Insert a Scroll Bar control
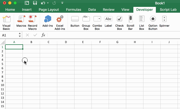Screen dimensions: 180x109 (130, 22)
